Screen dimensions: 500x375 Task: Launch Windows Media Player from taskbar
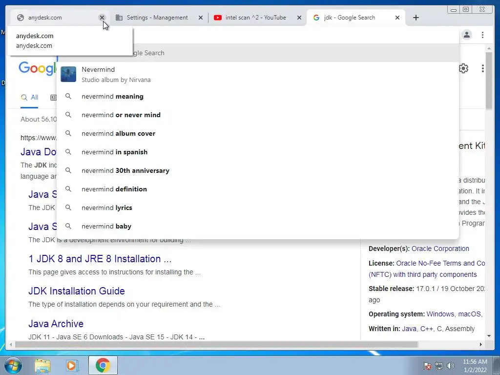pos(72,365)
